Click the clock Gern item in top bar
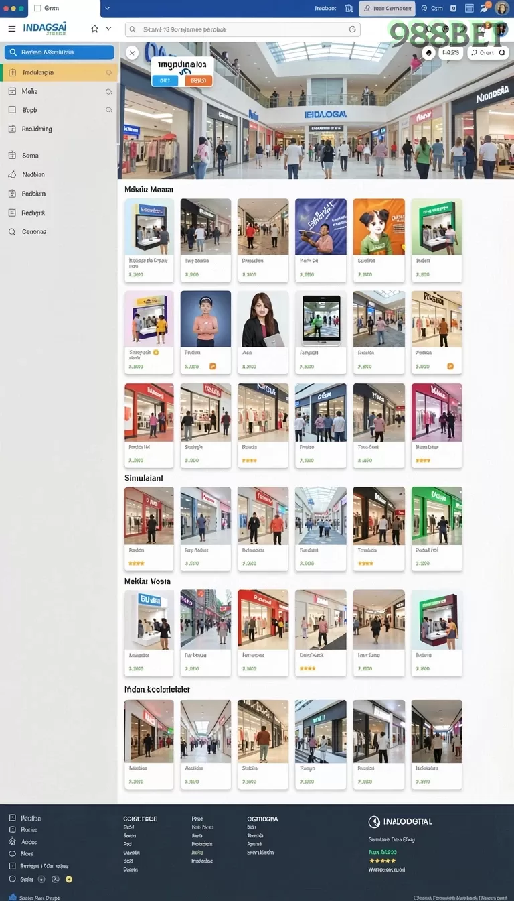514x901 pixels. point(432,9)
